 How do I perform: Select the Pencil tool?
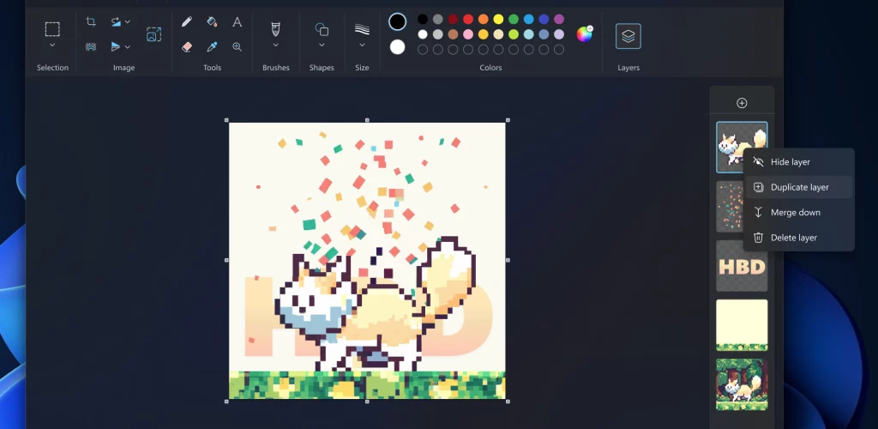tap(187, 21)
